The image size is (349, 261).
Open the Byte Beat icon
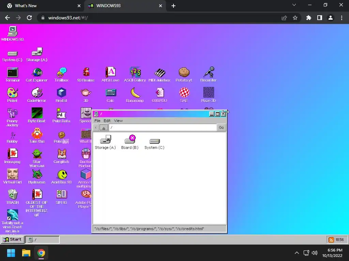[x=37, y=116]
